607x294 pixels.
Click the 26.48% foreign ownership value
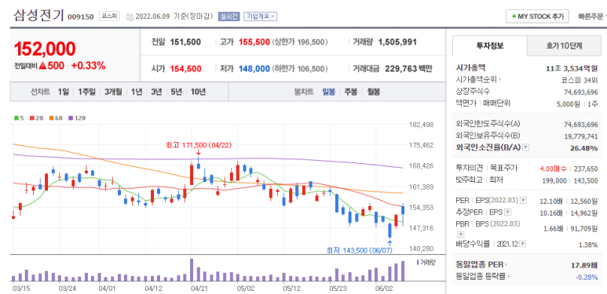pyautogui.click(x=584, y=148)
